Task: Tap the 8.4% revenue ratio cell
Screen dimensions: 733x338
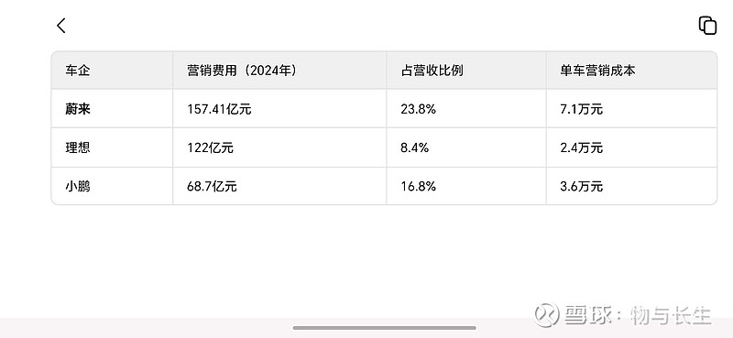Action: [414, 147]
